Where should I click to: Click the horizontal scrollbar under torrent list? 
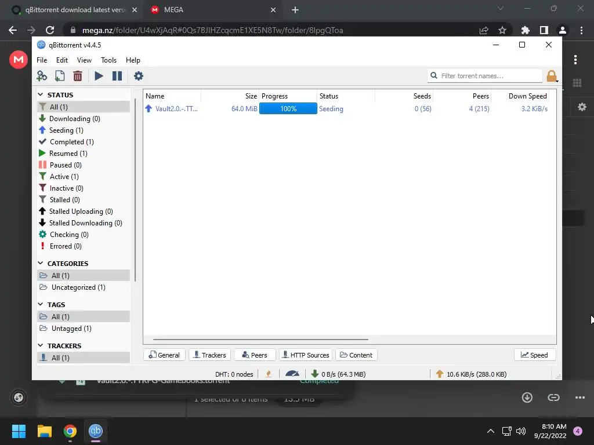260,340
